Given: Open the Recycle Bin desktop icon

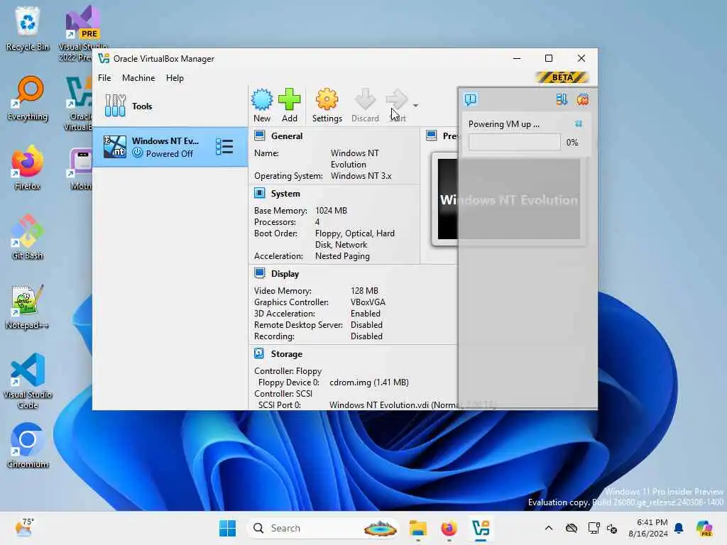Looking at the screenshot, I should point(28,28).
